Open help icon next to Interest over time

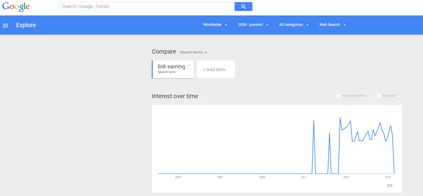[206, 97]
